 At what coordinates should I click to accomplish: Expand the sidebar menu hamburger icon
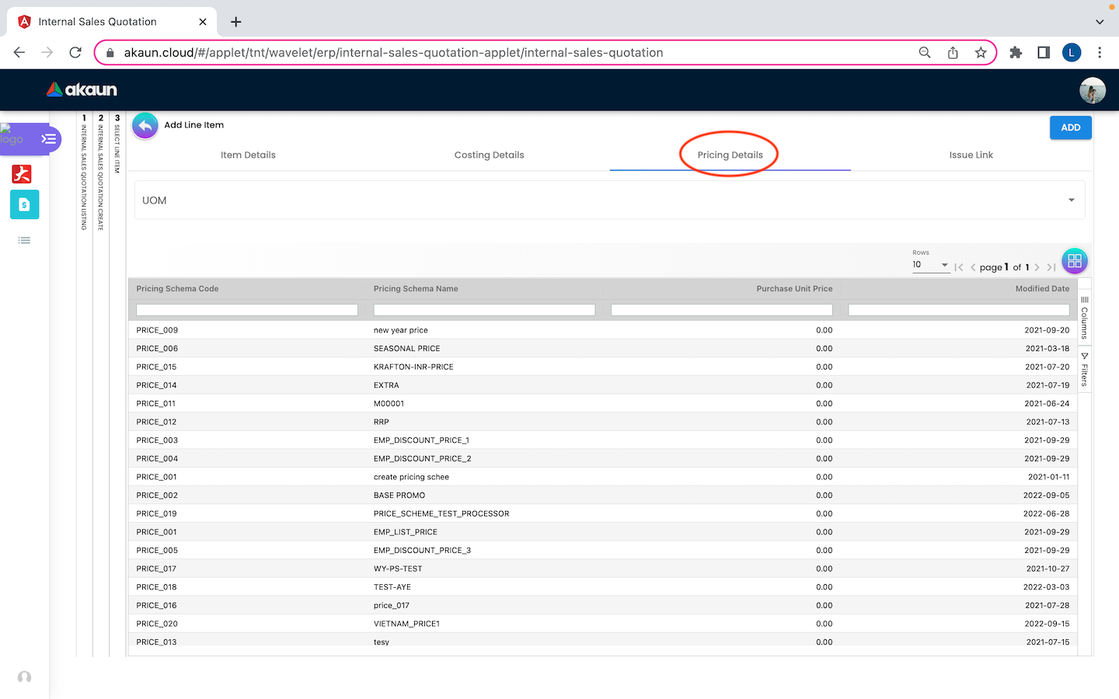(48, 139)
